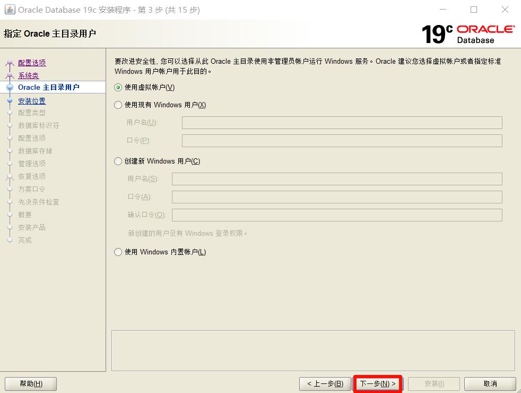Click the 完成 step label

[25, 241]
